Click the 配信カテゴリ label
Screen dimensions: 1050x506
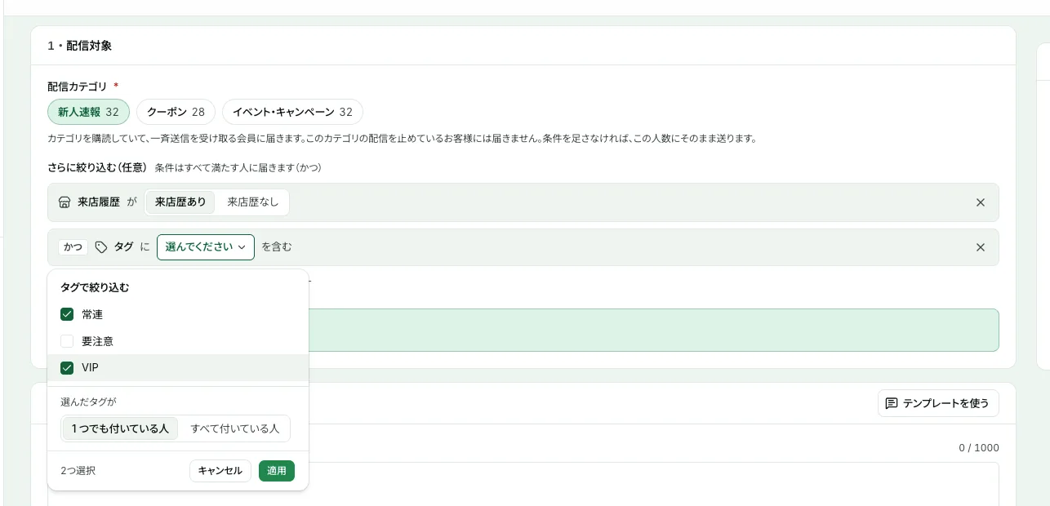77,86
